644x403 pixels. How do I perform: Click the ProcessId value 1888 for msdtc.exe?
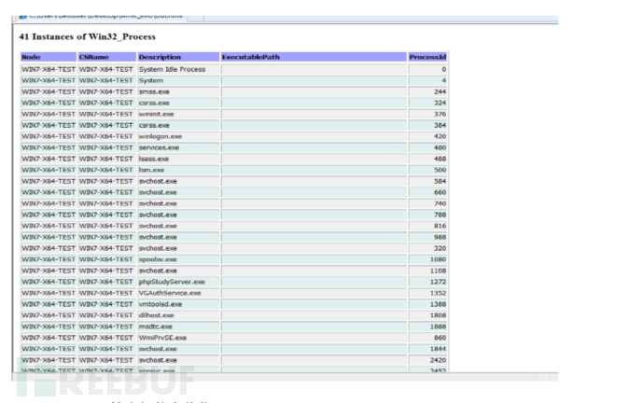click(x=438, y=325)
